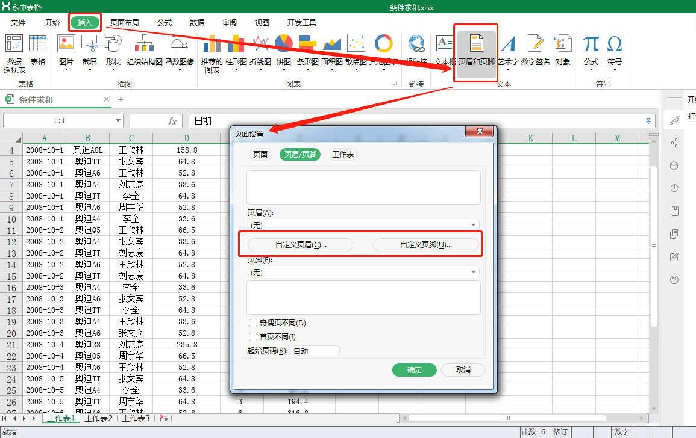The width and height of the screenshot is (696, 438).
Task: Open the 审阅 ribbon tab
Action: 229,22
